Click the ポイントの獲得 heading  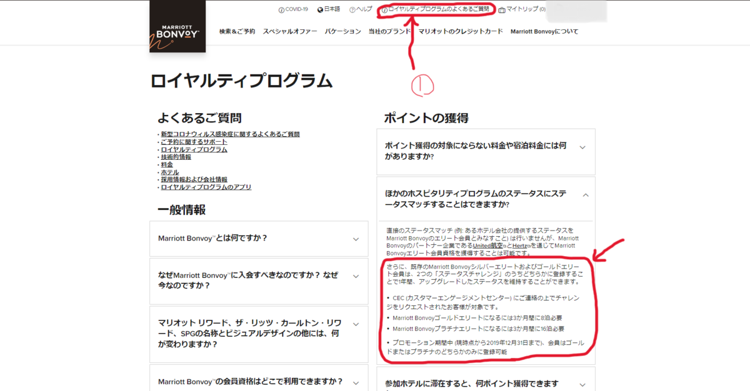click(426, 118)
